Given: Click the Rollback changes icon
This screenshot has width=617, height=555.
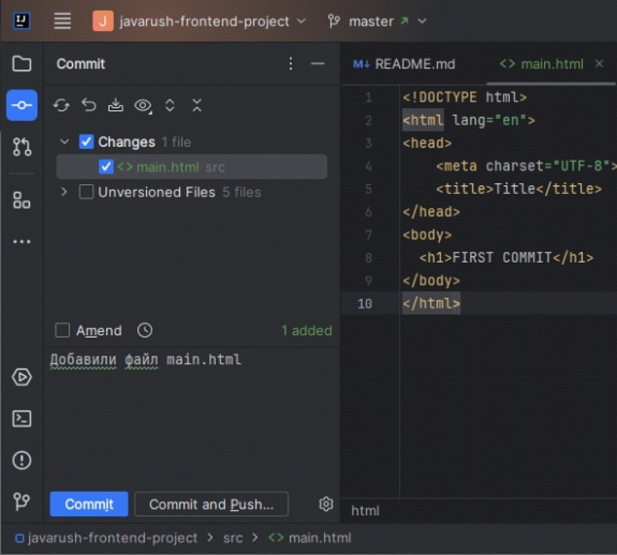Looking at the screenshot, I should [88, 105].
